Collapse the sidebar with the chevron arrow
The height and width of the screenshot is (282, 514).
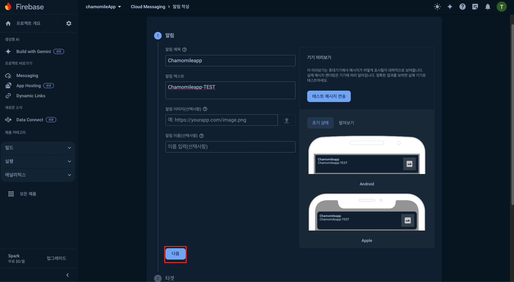tap(67, 275)
